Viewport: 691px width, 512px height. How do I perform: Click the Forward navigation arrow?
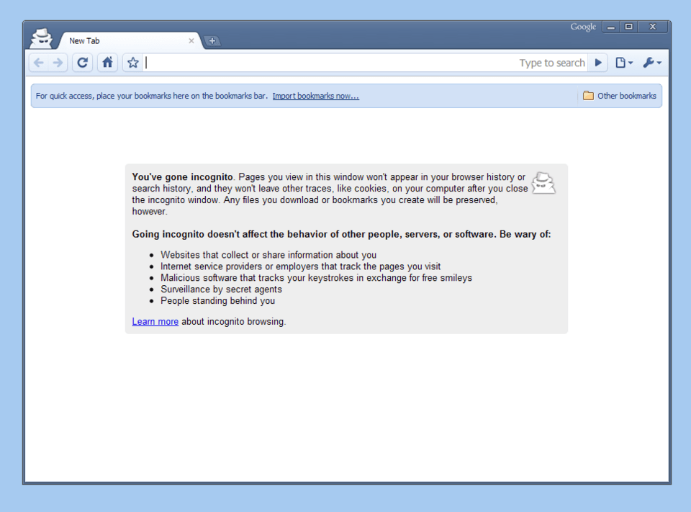[x=58, y=63]
